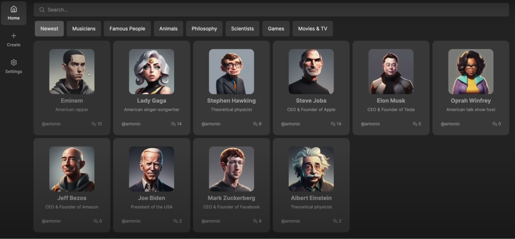Switch to the Musicians category
515x239 pixels.
[x=84, y=29]
